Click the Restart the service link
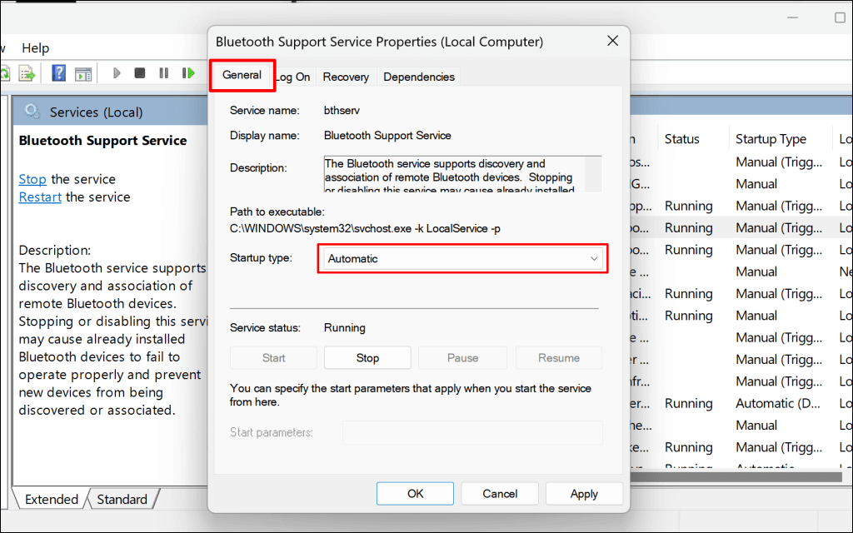Screen dimensions: 853x533 tap(40, 197)
